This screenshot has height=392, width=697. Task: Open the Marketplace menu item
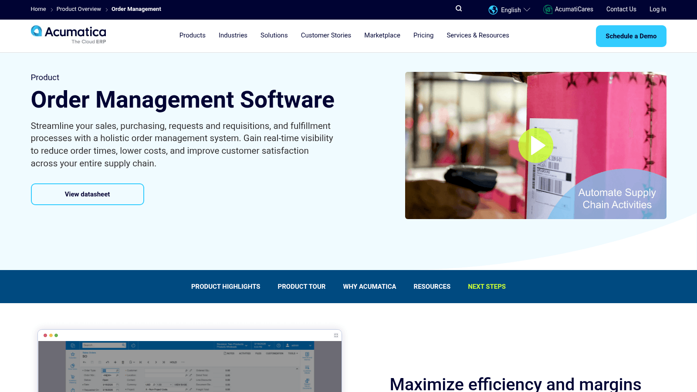click(382, 35)
